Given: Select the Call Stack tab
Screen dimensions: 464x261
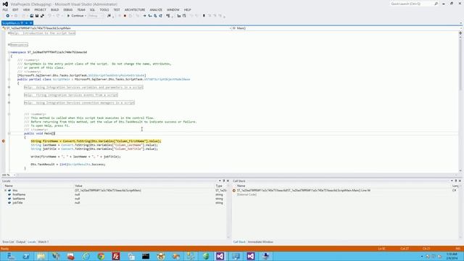Looking at the screenshot, I should (x=239, y=241).
